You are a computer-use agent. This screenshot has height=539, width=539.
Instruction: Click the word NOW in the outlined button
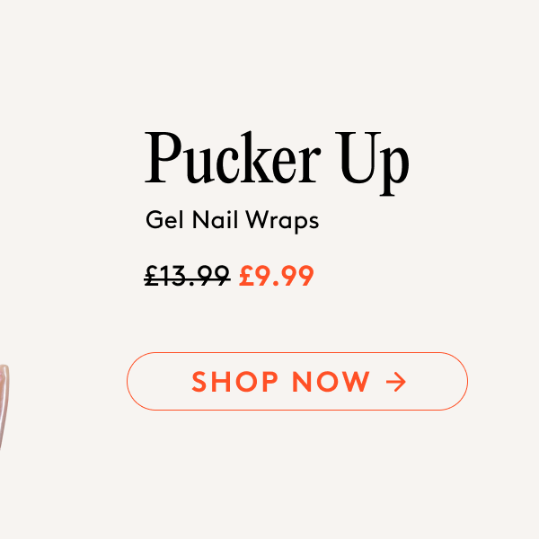pos(331,382)
